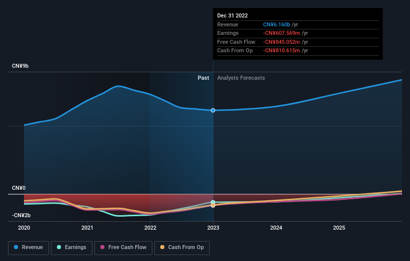Screen dimensions: 410x261
Task: Toggle the Free Cash Flow legend button
Action: (123, 248)
